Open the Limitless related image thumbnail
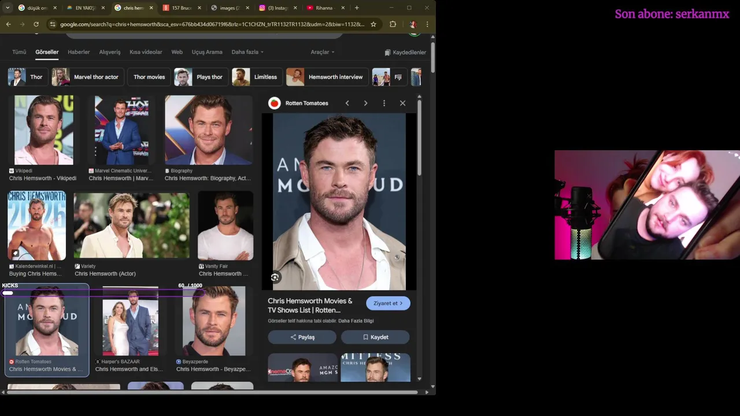This screenshot has height=416, width=740. (375, 367)
